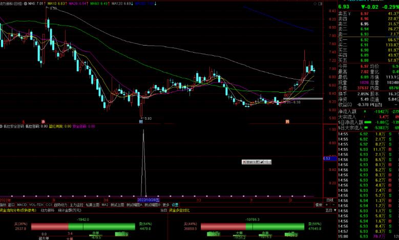Select the 测试幅图A tab
Viewport: 399px width, 240px height.
(134, 205)
